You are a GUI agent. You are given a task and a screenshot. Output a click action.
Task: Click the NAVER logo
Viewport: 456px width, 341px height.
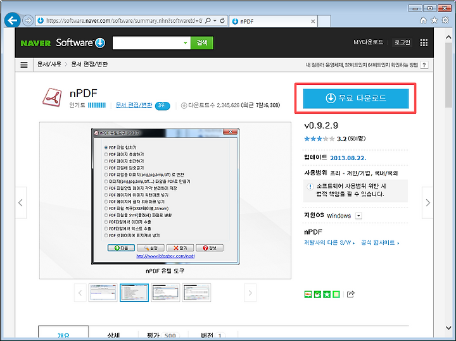(35, 43)
